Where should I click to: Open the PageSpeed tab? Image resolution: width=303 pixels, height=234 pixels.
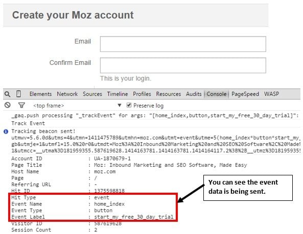tap(245, 94)
